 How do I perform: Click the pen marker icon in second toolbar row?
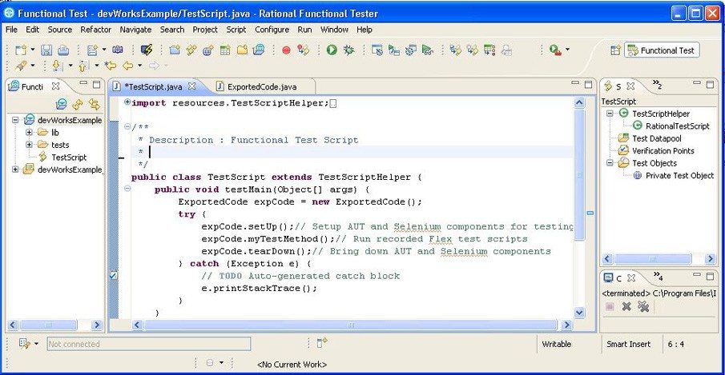tap(20, 66)
